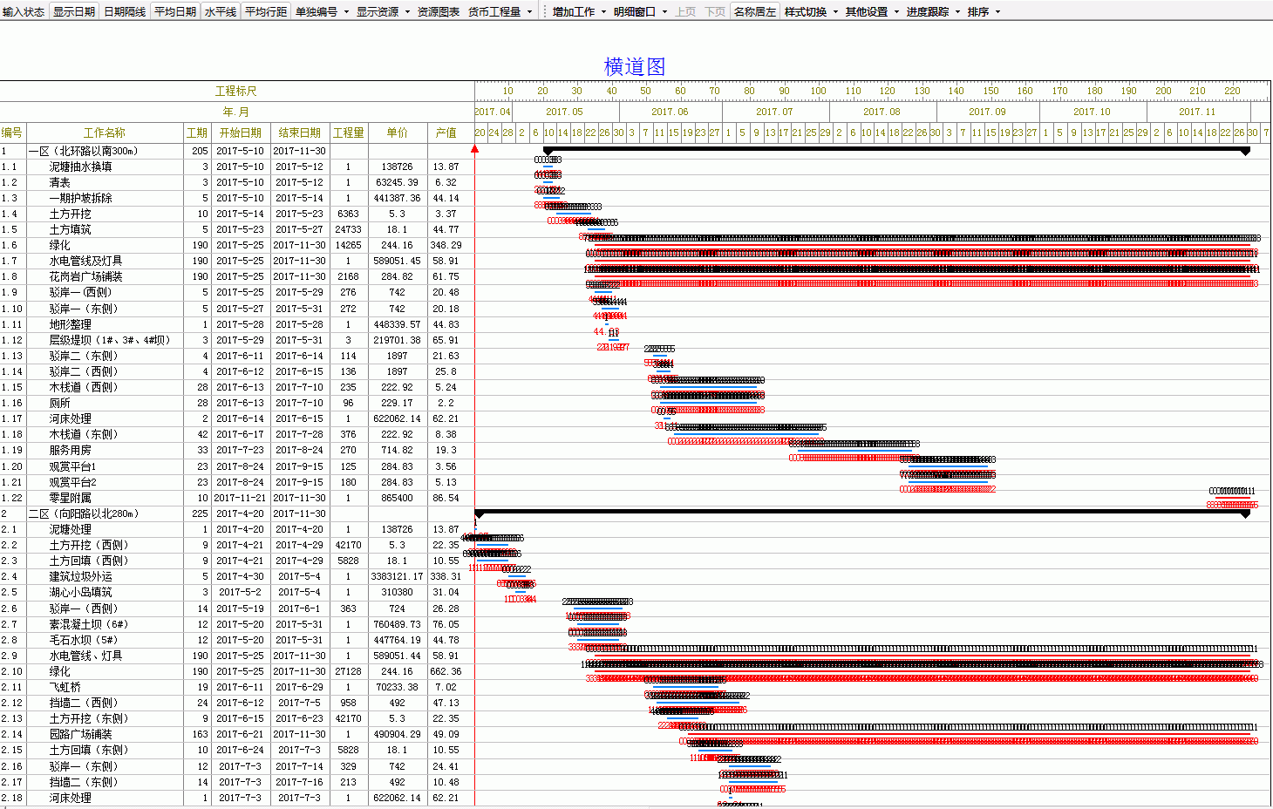Disable the 水平线 horizontal lines toggle

[x=221, y=11]
